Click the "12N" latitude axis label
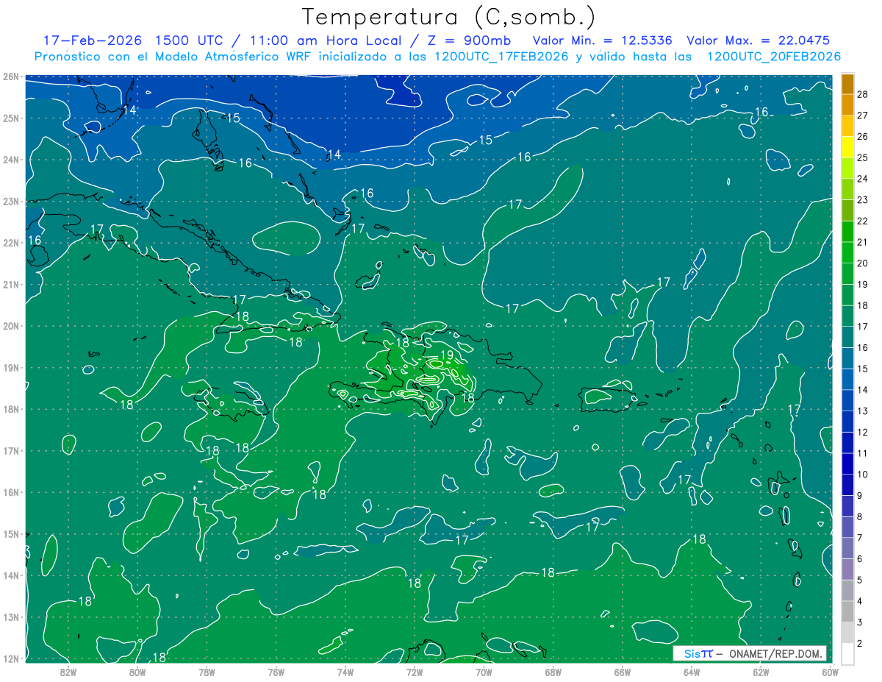This screenshot has height=682, width=882. (10, 658)
